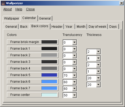Click the Frame back 1 color button
The width and height of the screenshot is (125, 107).
(33, 49)
